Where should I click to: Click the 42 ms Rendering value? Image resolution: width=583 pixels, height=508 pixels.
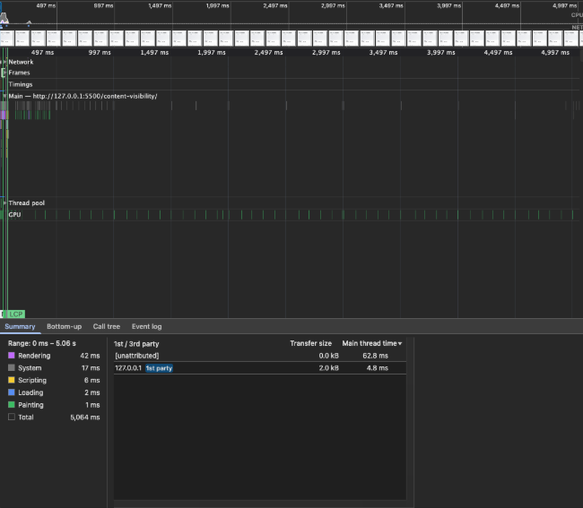coord(90,356)
